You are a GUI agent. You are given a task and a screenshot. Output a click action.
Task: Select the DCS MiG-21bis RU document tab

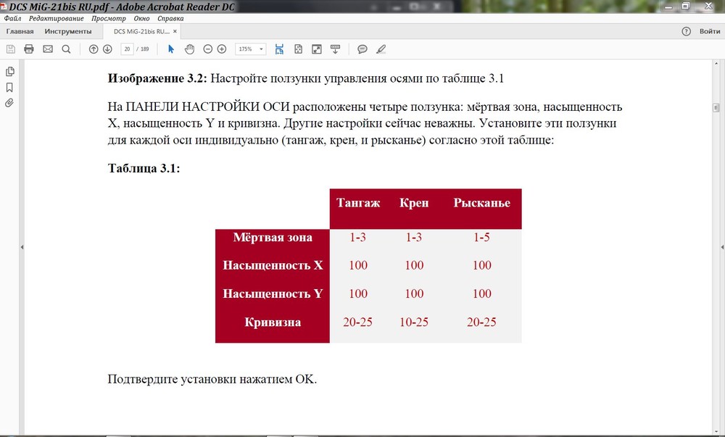[141, 31]
